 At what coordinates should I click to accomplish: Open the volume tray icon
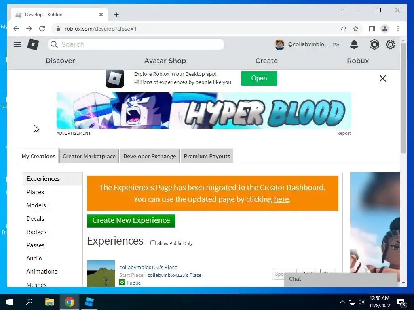(x=361, y=302)
